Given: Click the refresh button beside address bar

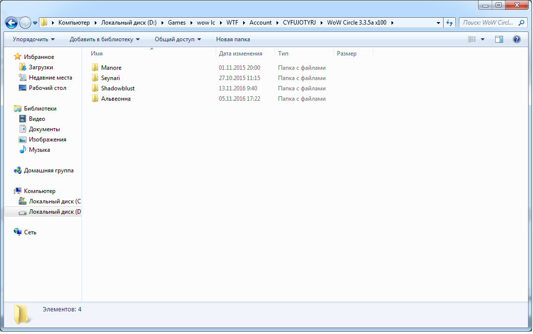Looking at the screenshot, I should coord(449,23).
